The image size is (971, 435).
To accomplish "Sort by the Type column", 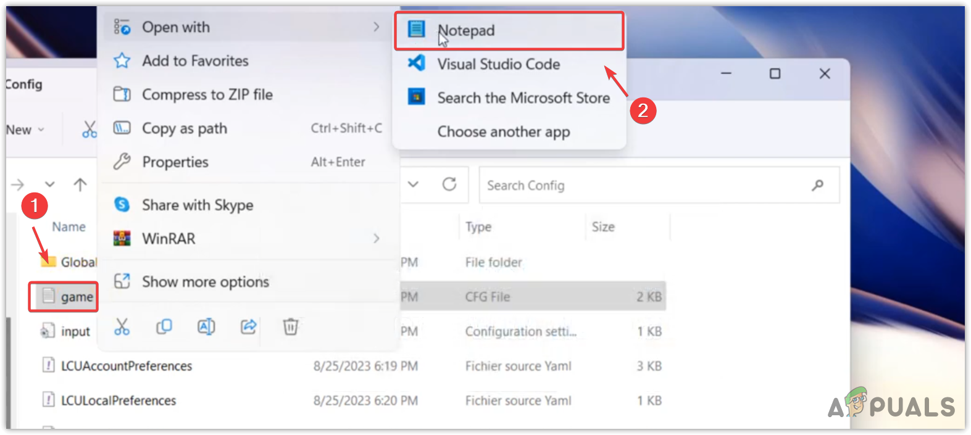I will point(478,226).
